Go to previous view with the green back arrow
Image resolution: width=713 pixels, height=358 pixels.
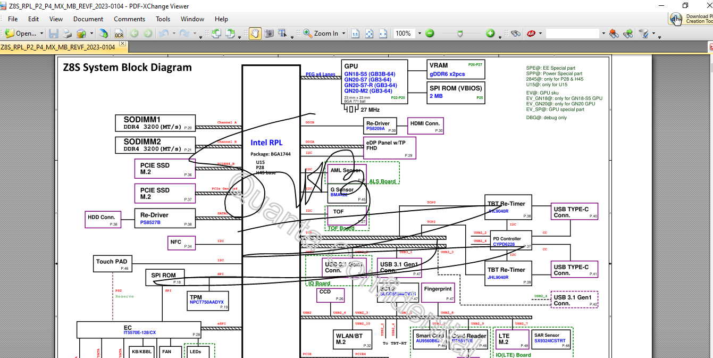(135, 34)
